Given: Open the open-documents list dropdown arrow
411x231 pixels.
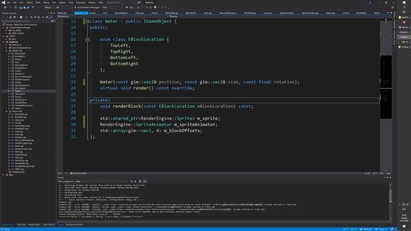Looking at the screenshot, I should click(388, 13).
